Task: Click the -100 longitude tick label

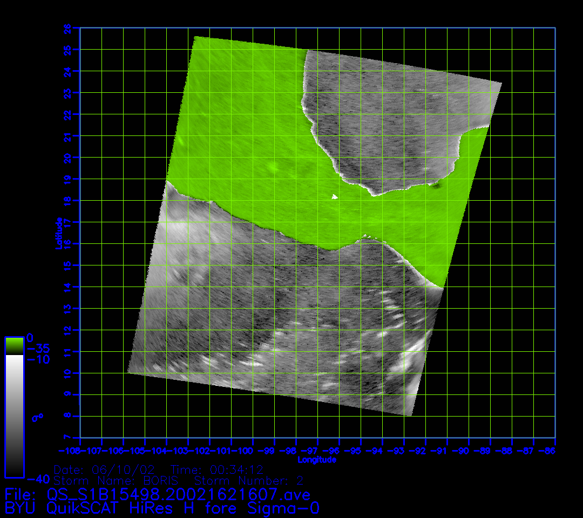Action: pos(243,451)
